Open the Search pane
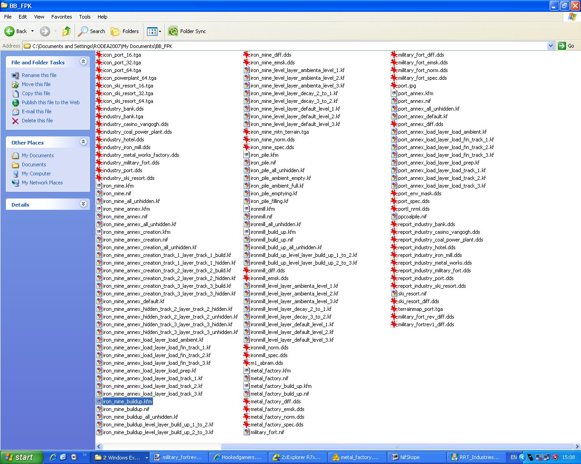 (92, 31)
